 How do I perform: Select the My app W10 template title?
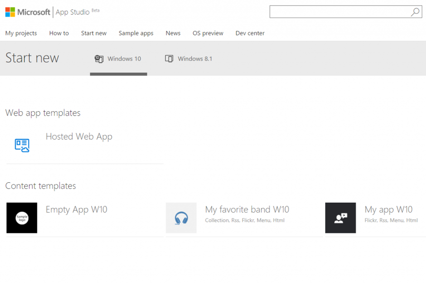389,210
